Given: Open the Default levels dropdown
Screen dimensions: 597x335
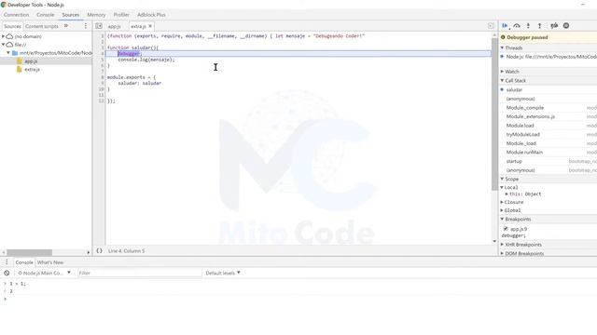Looking at the screenshot, I should 223,273.
